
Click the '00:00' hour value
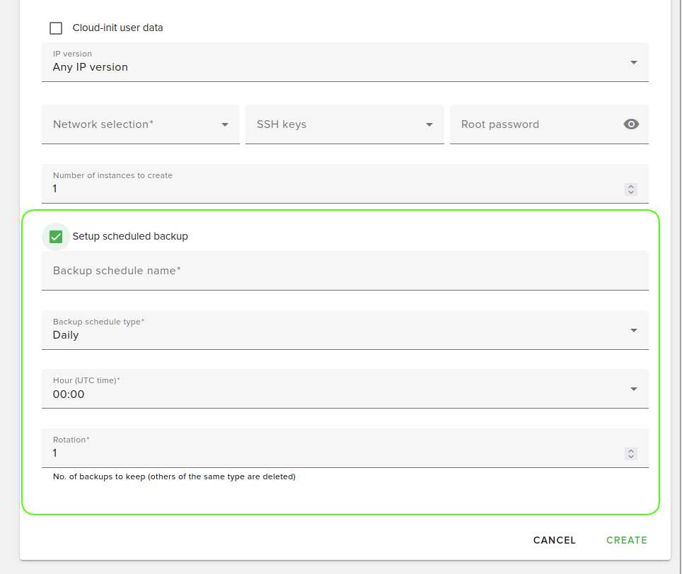[x=69, y=394]
